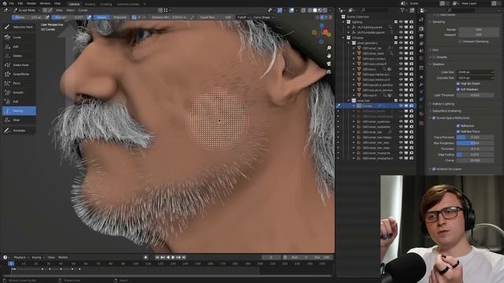Open the Cube Size dropdown
This screenshot has width=504, height=283.
click(476, 72)
